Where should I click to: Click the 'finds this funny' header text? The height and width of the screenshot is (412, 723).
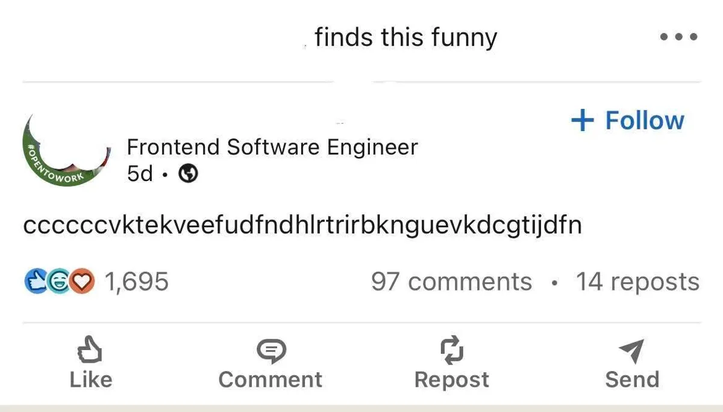[405, 37]
